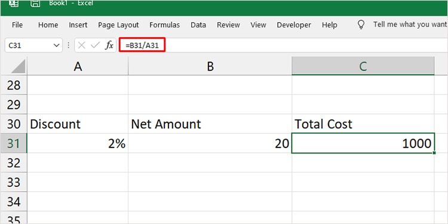This screenshot has height=224, width=448.
Task: Click the Name Box showing C31
Action: coord(33,45)
